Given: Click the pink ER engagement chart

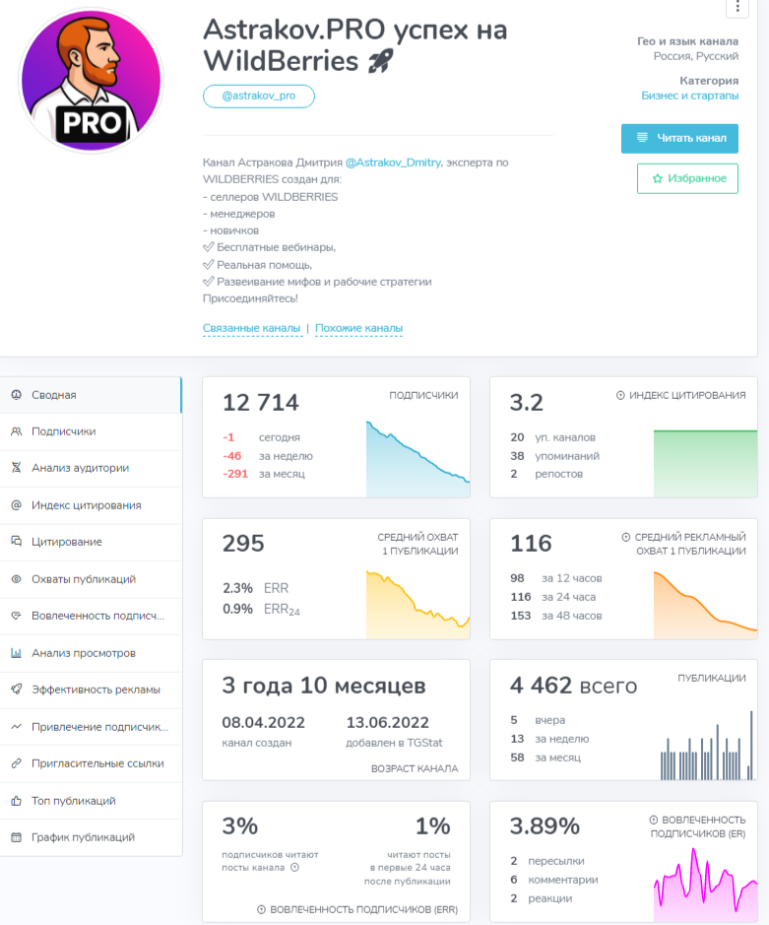Looking at the screenshot, I should coord(705,885).
